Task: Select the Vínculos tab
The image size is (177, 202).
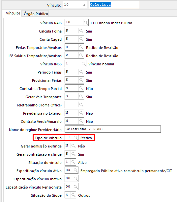Action: click(x=13, y=13)
